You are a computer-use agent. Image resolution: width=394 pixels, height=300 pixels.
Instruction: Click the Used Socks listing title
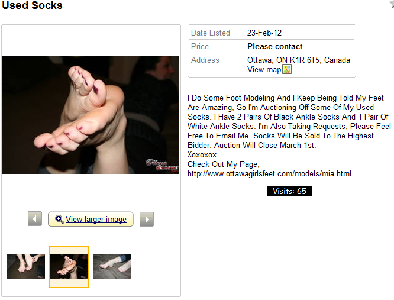pyautogui.click(x=33, y=5)
